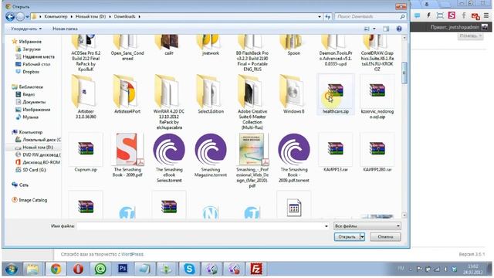Open Skype from the taskbar

click(189, 270)
